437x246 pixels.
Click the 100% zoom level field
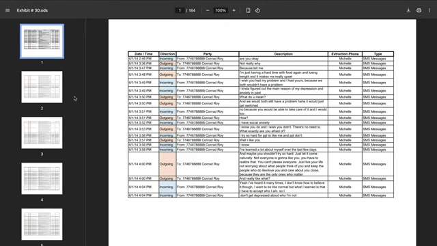point(221,10)
